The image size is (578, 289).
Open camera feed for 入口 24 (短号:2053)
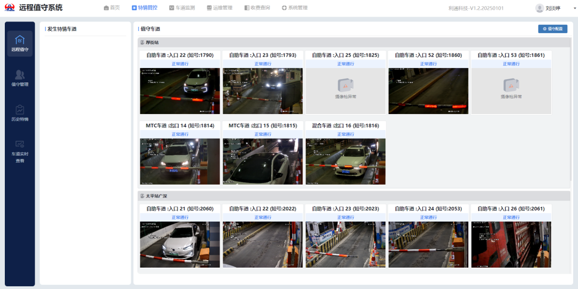coord(428,245)
